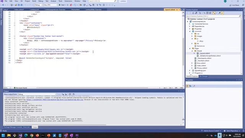
Task: Click the Visual Studio taskbar icon
Action: [20, 135]
